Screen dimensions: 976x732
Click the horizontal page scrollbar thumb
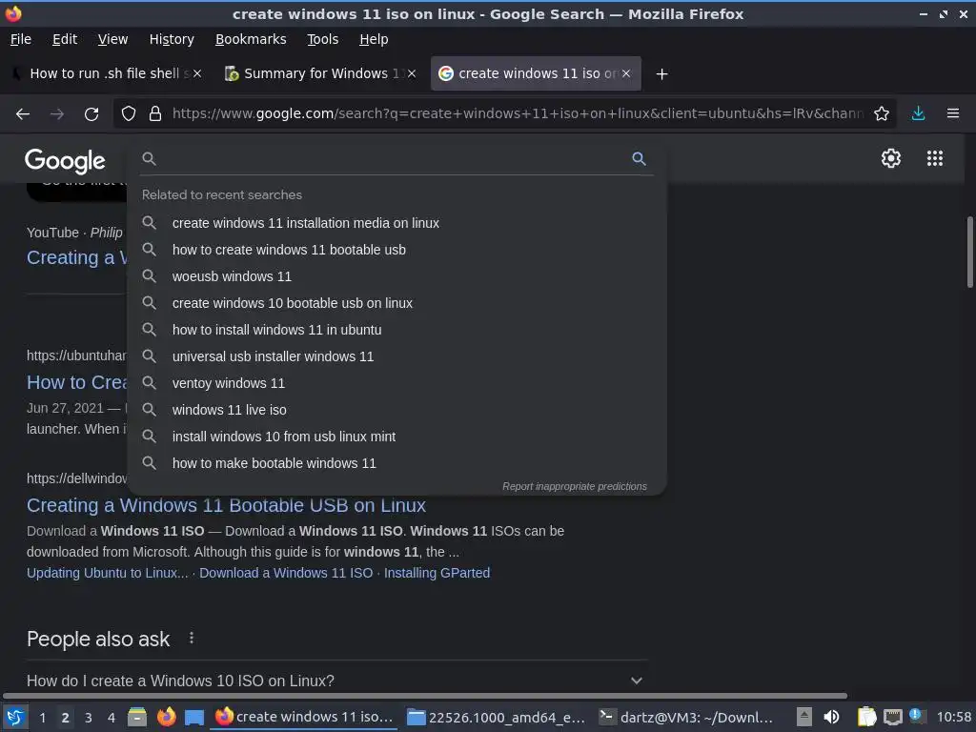coord(424,695)
